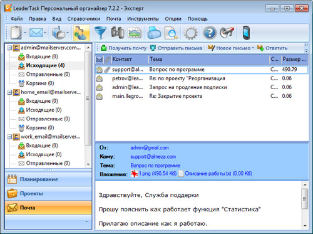Click the megaphone announcement icon
This screenshot has height=234, width=313.
227,32
